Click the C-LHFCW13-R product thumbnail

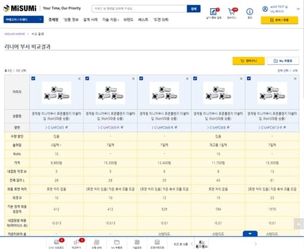(x=272, y=92)
